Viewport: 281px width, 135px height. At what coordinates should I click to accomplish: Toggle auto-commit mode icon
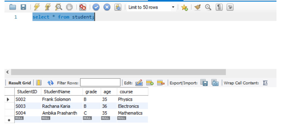(118, 7)
